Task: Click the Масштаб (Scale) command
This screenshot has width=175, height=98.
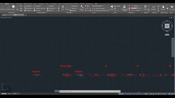Action: (x=37, y=10)
